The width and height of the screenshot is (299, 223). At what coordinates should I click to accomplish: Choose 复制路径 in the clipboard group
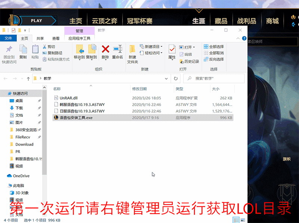(52, 53)
